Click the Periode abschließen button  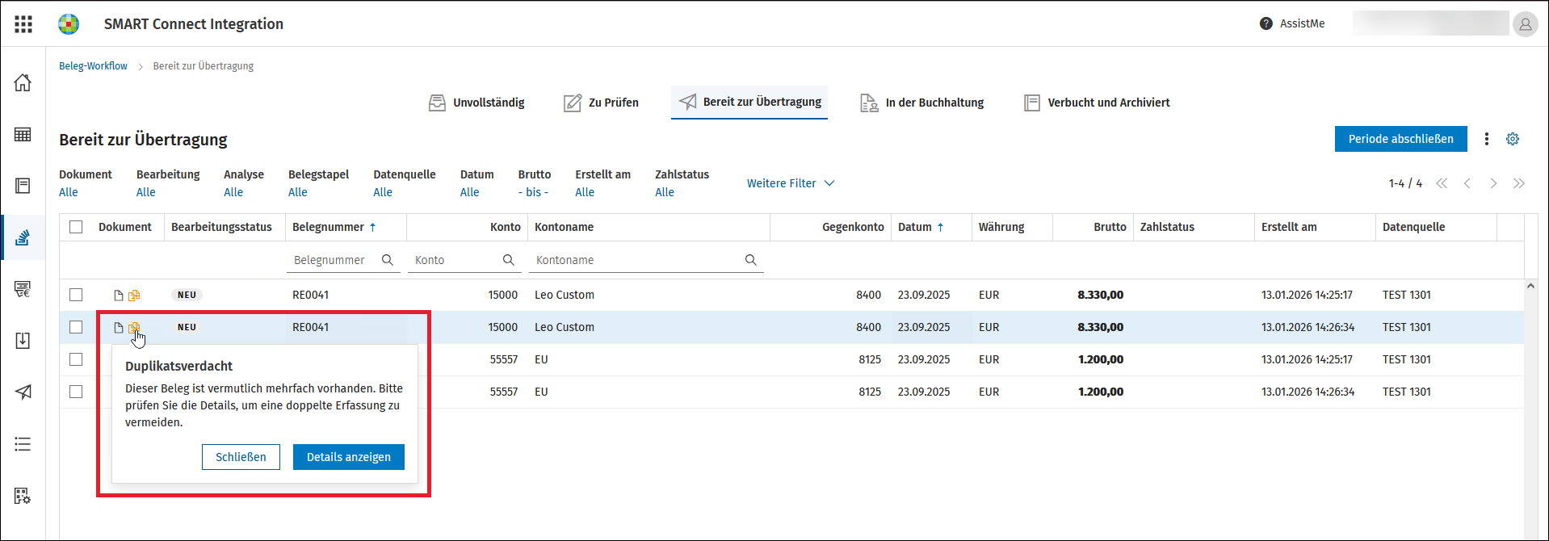1400,139
